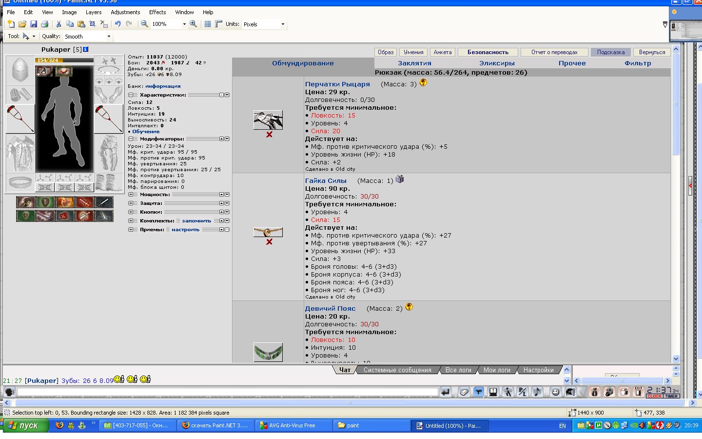Screen dimensions: 702x439
Task: Click the Paste clipboard icon
Action: coord(81,24)
